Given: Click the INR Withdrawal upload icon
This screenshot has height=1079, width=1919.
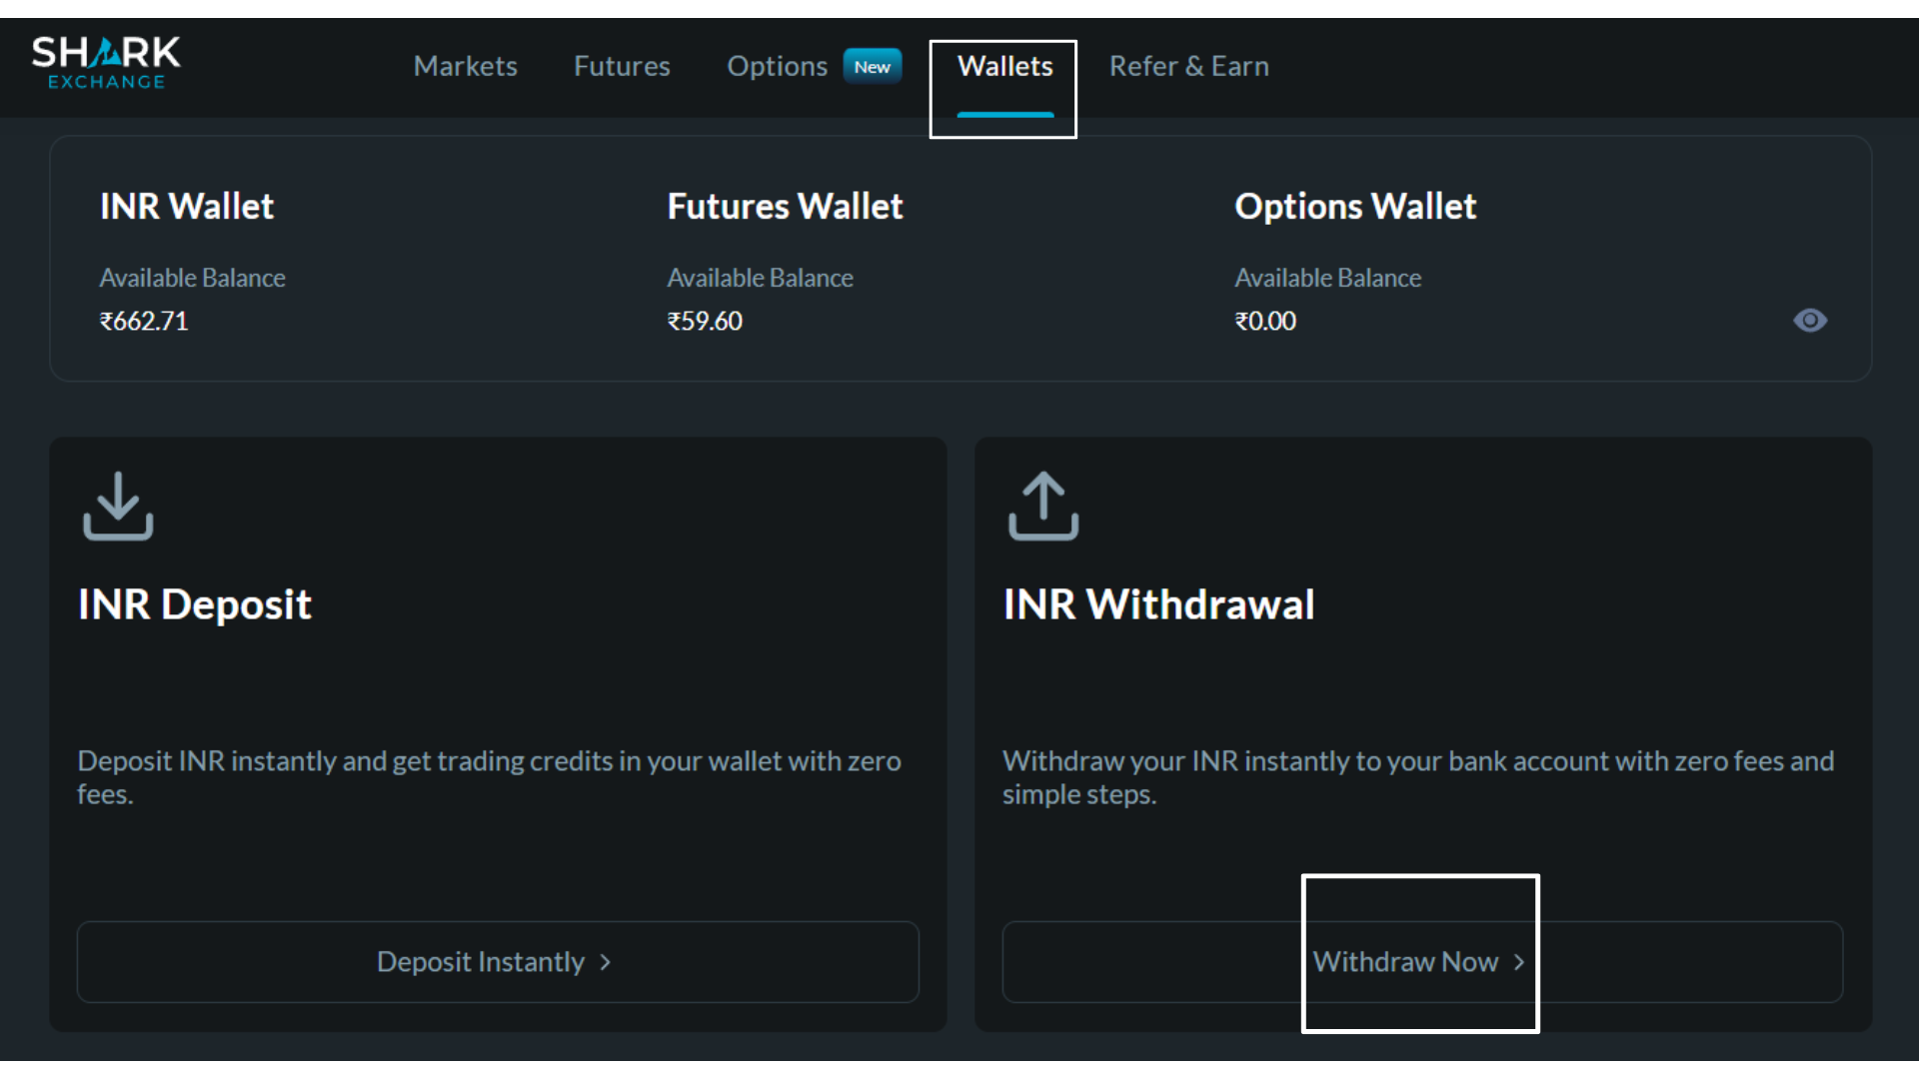Looking at the screenshot, I should (1043, 506).
